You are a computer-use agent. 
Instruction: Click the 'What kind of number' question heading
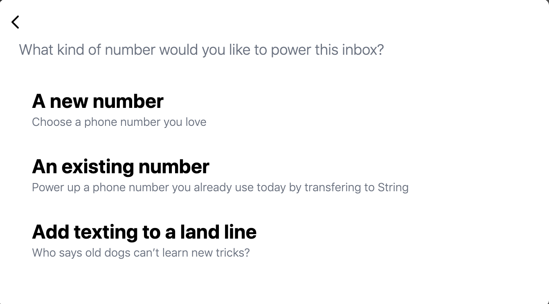201,50
